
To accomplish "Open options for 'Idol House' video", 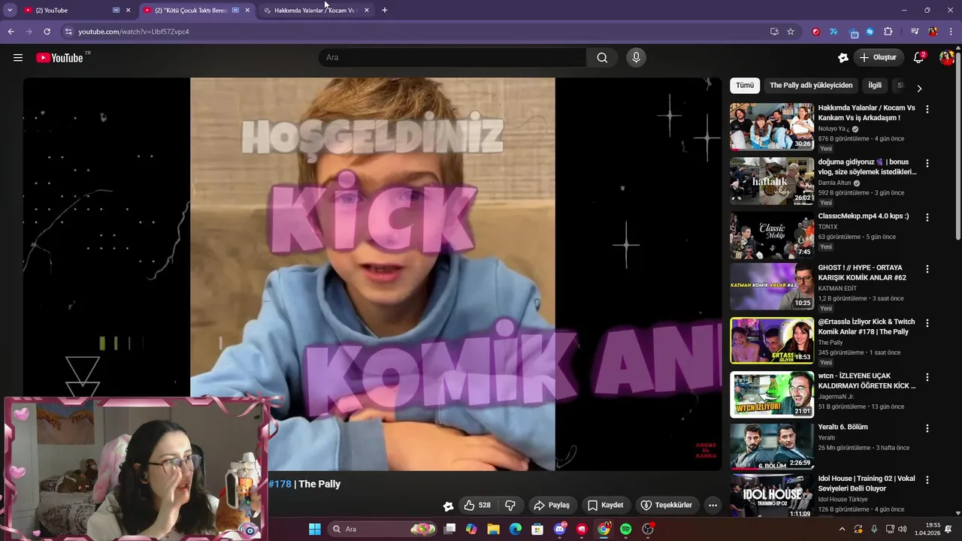I will click(x=927, y=481).
